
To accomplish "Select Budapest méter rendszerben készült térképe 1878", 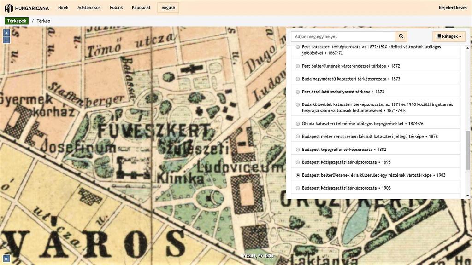I will [x=298, y=136].
